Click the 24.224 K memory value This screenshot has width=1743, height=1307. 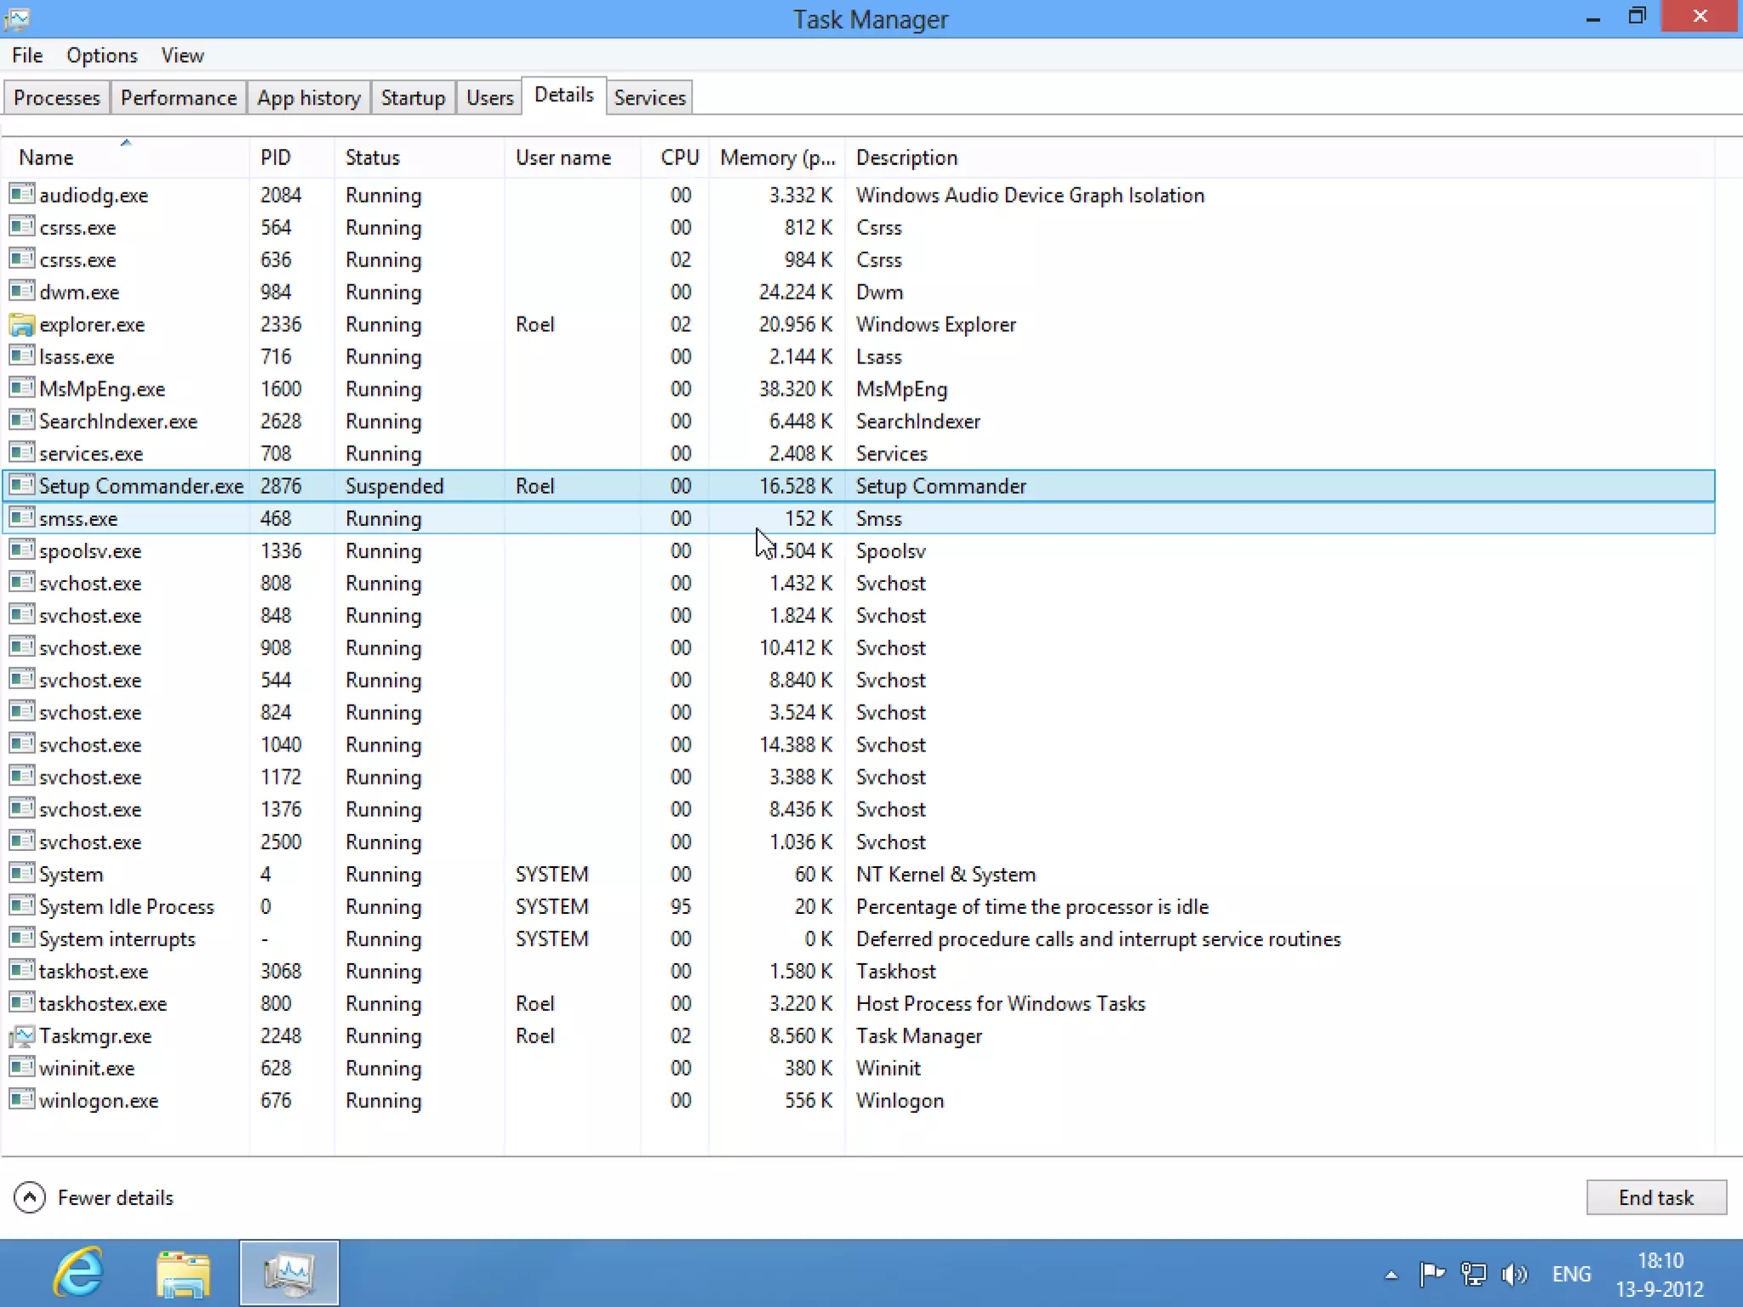pyautogui.click(x=795, y=292)
